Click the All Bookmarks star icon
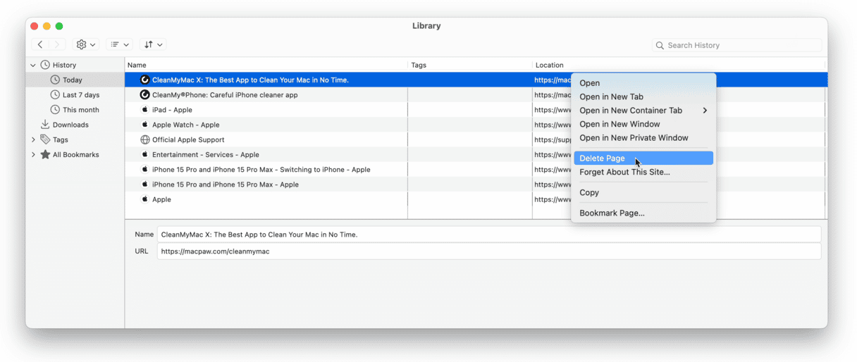The image size is (857, 362). pos(45,154)
